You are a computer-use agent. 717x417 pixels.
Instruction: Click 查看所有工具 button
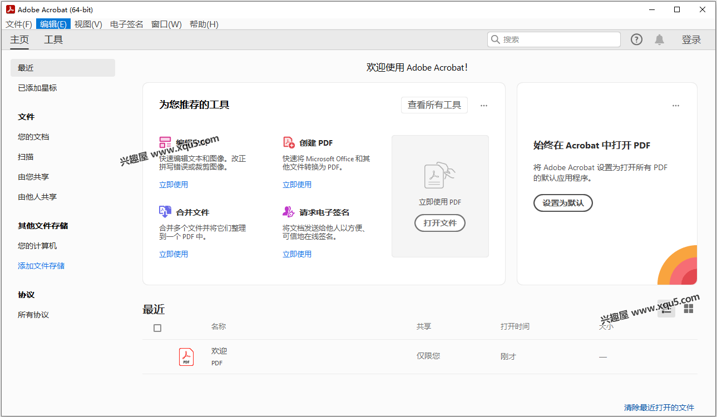point(434,105)
